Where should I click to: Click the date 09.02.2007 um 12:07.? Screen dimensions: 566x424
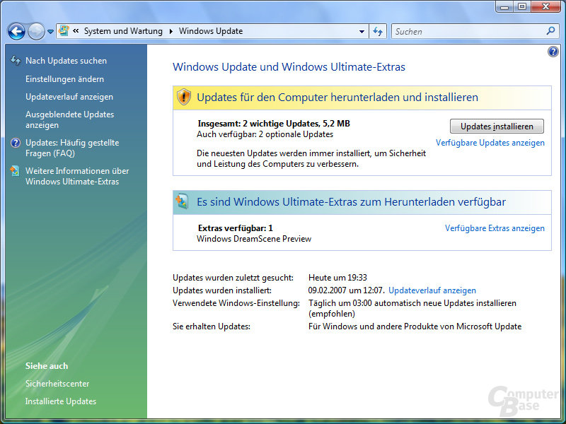click(346, 290)
